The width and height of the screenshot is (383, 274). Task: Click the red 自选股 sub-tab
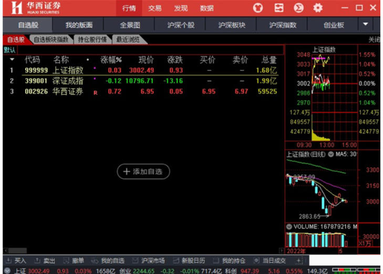[x=16, y=39]
